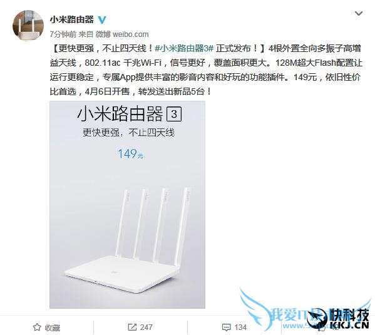This screenshot has width=375, height=335.
Task: Select the 收藏 label
Action: [x=53, y=327]
